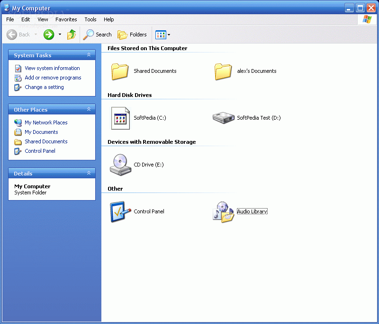Click the View system information icon

[x=18, y=69]
